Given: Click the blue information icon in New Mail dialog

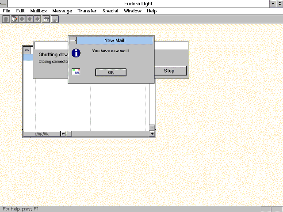Looking at the screenshot, I should (x=76, y=53).
